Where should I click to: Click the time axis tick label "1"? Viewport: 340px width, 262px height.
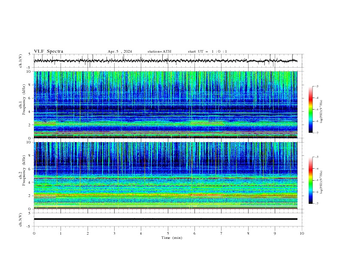[x=61, y=233]
